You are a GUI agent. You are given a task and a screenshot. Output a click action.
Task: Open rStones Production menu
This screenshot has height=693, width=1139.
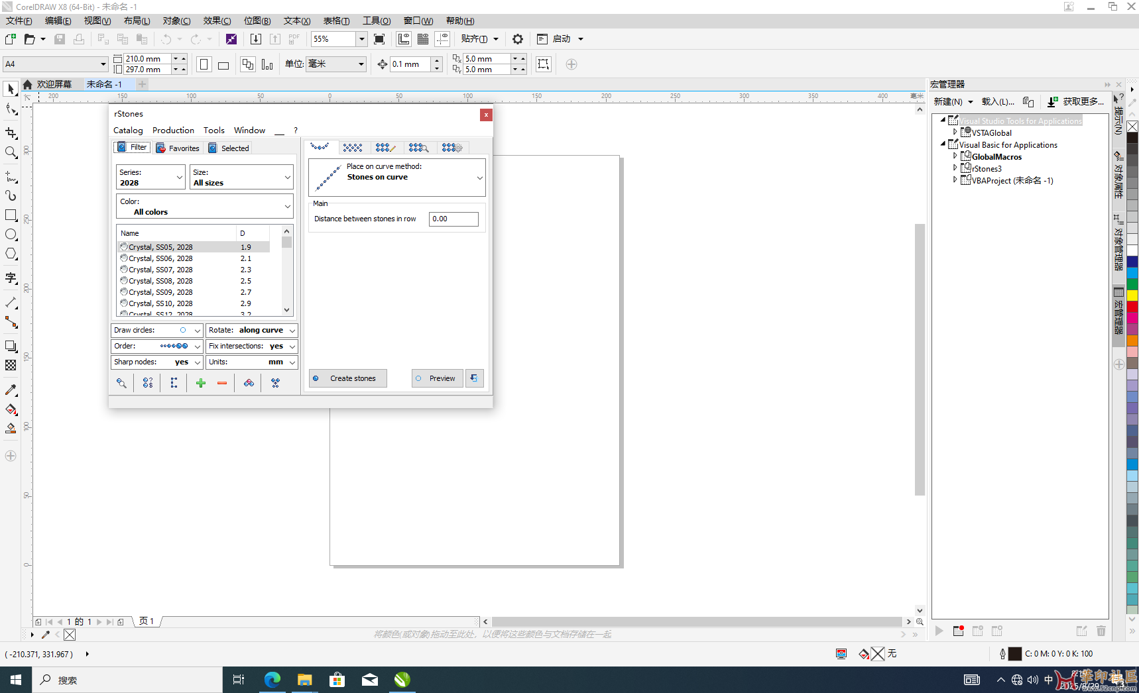173,131
